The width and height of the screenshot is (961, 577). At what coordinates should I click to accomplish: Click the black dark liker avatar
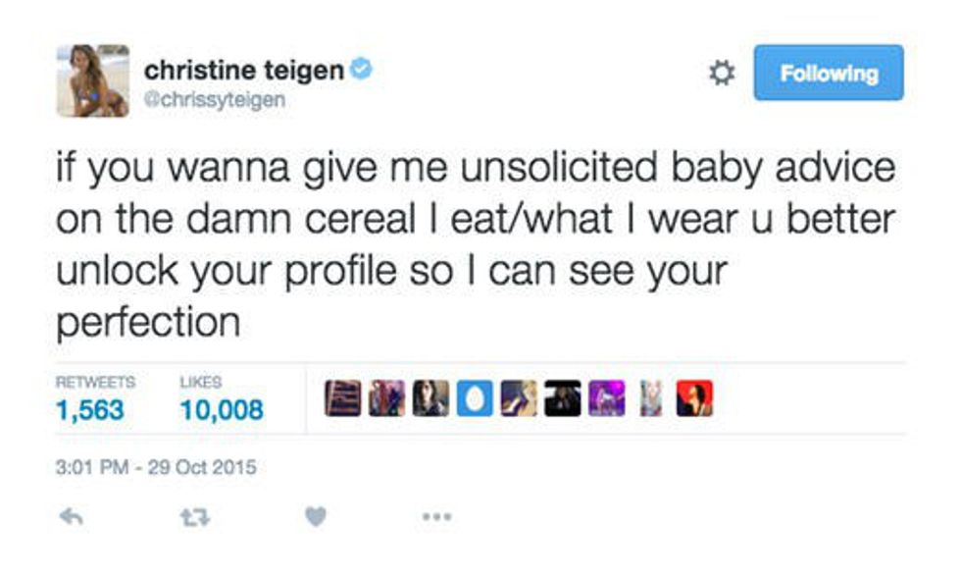563,398
